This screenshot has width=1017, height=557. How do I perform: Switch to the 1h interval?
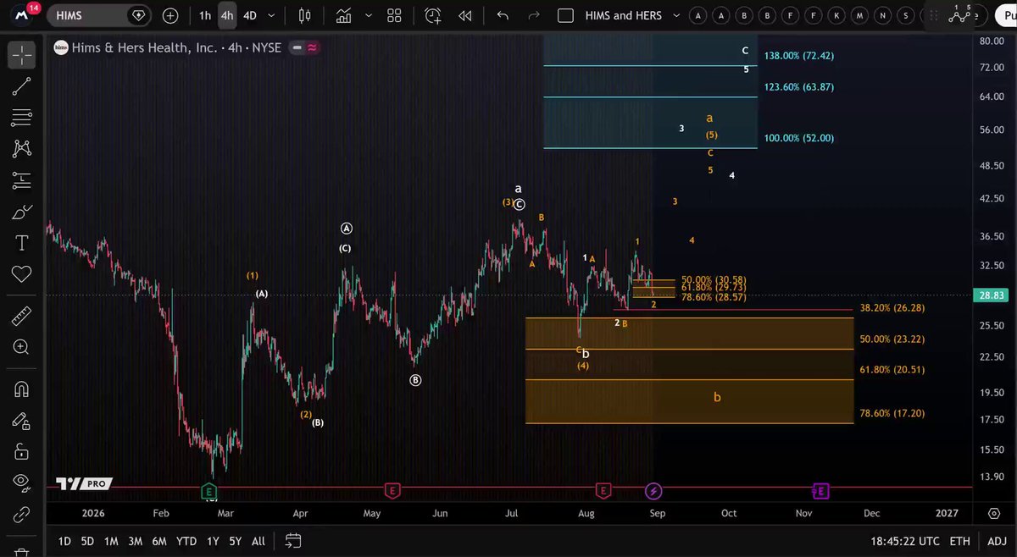click(205, 15)
